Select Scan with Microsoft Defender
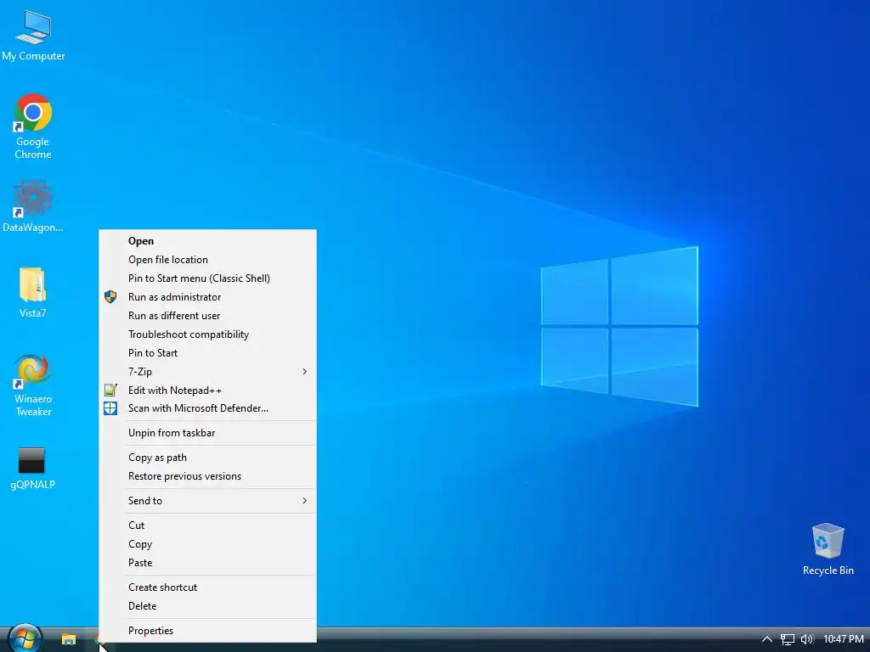 coord(207,408)
